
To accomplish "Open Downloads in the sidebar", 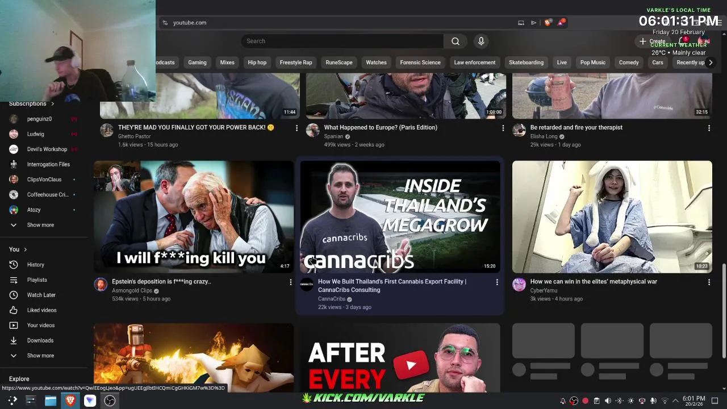I will point(43,340).
